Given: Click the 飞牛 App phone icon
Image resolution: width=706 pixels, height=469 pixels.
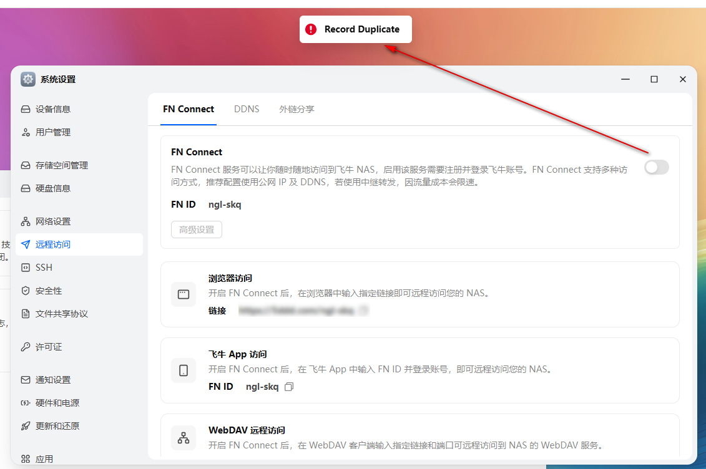Looking at the screenshot, I should coord(184,370).
